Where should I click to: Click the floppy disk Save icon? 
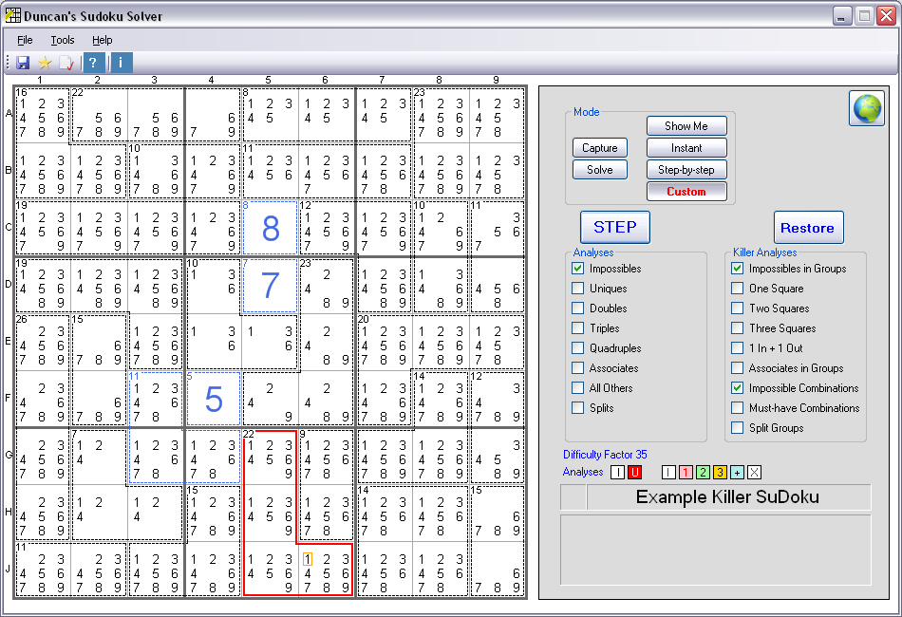click(x=23, y=63)
